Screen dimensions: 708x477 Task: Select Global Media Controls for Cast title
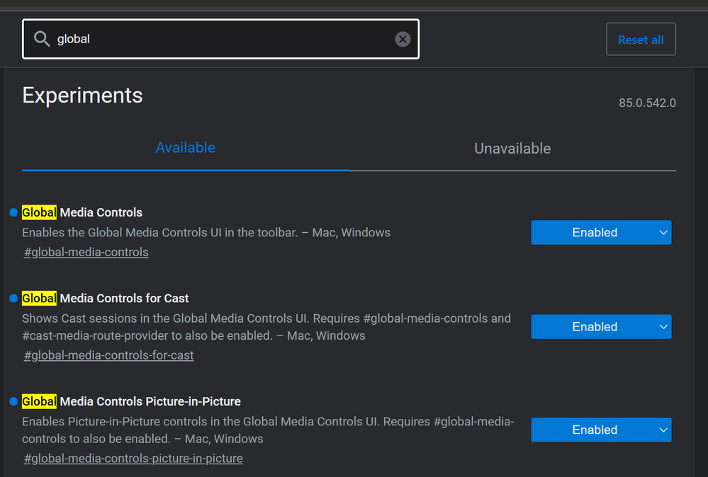106,299
